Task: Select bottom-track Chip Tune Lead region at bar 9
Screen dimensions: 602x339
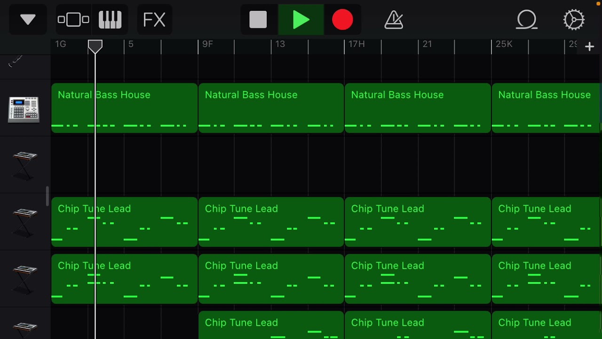Action: click(x=271, y=325)
